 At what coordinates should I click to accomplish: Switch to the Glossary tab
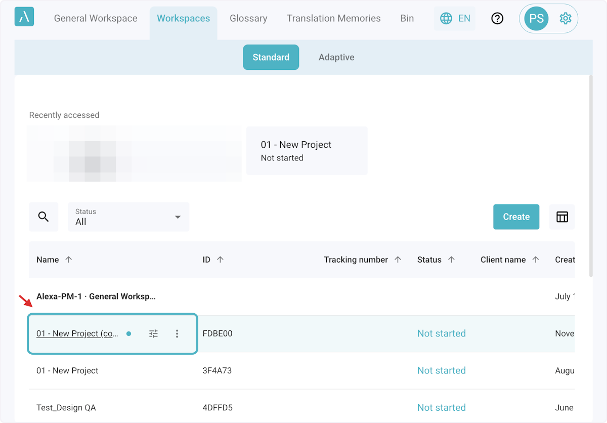pyautogui.click(x=248, y=19)
